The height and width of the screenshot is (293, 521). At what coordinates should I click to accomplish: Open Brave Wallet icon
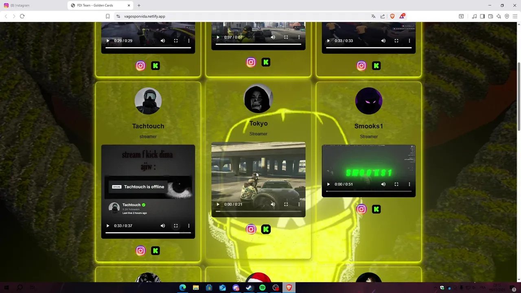pyautogui.click(x=490, y=16)
